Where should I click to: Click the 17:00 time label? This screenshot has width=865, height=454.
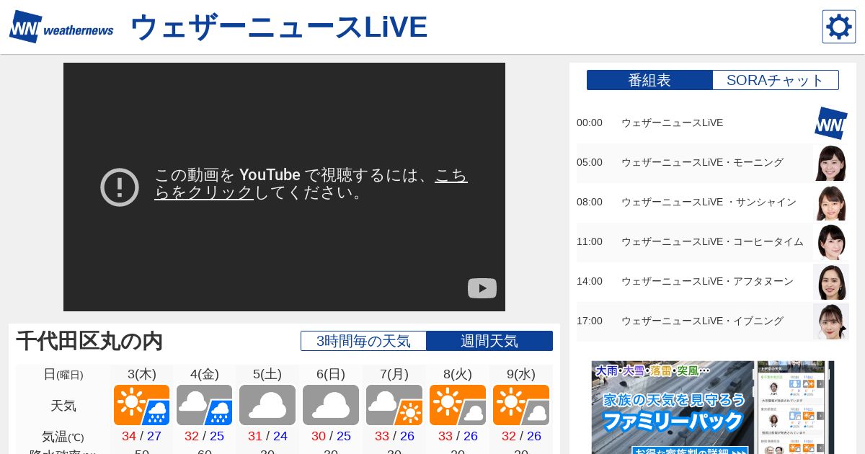(590, 321)
